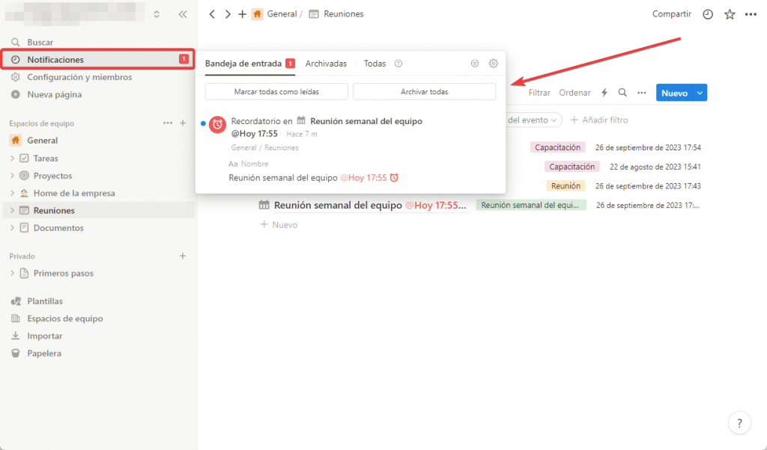This screenshot has height=450, width=767.
Task: Open Compartir in the top bar
Action: click(x=671, y=13)
